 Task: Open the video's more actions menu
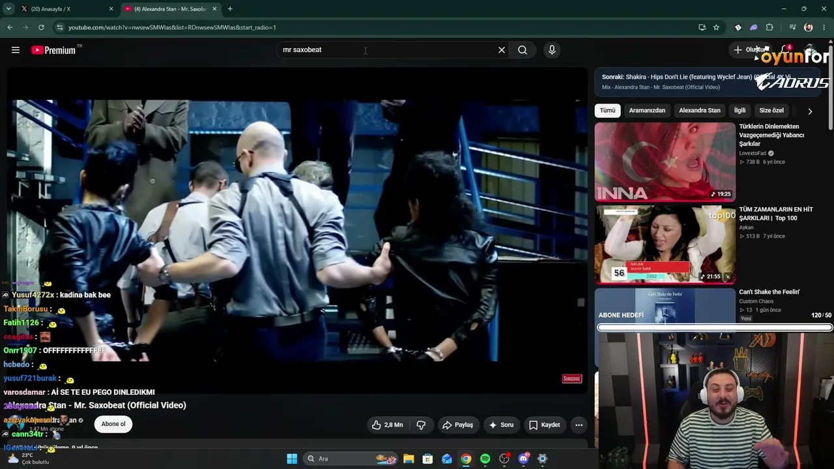(x=579, y=425)
